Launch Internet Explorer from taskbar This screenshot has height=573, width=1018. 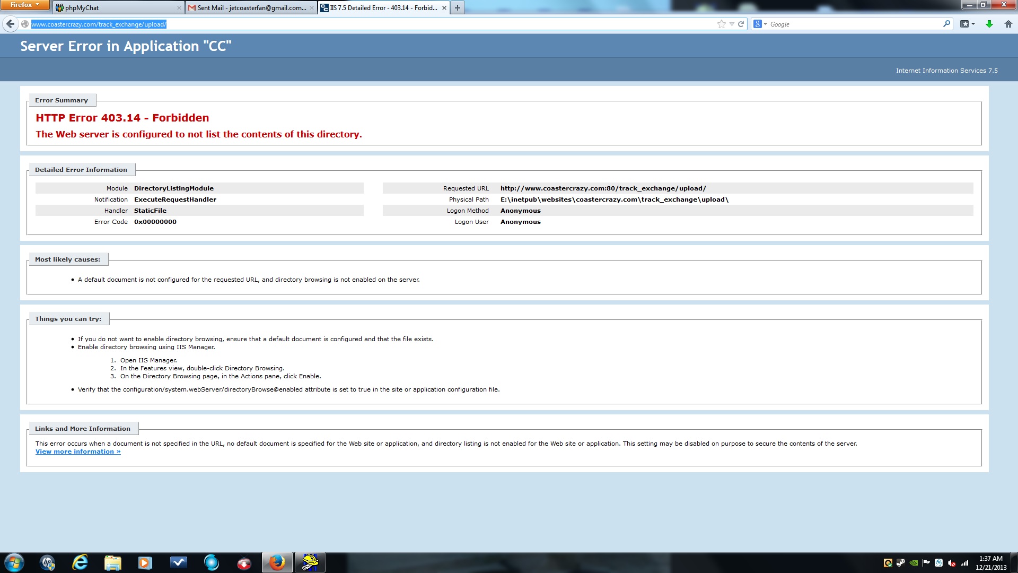(x=80, y=562)
